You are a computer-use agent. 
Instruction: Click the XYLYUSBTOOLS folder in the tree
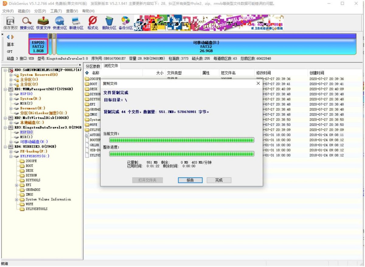click(x=36, y=209)
